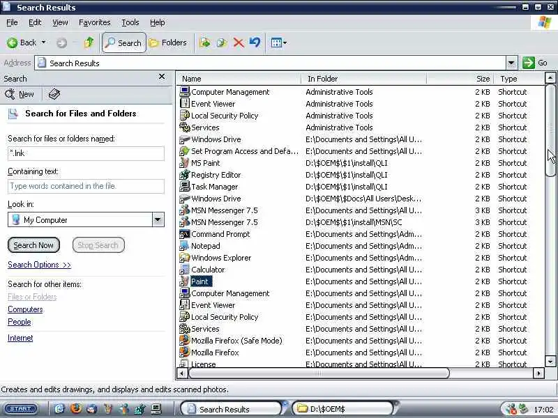
Task: Click the Go button
Action: click(x=535, y=63)
